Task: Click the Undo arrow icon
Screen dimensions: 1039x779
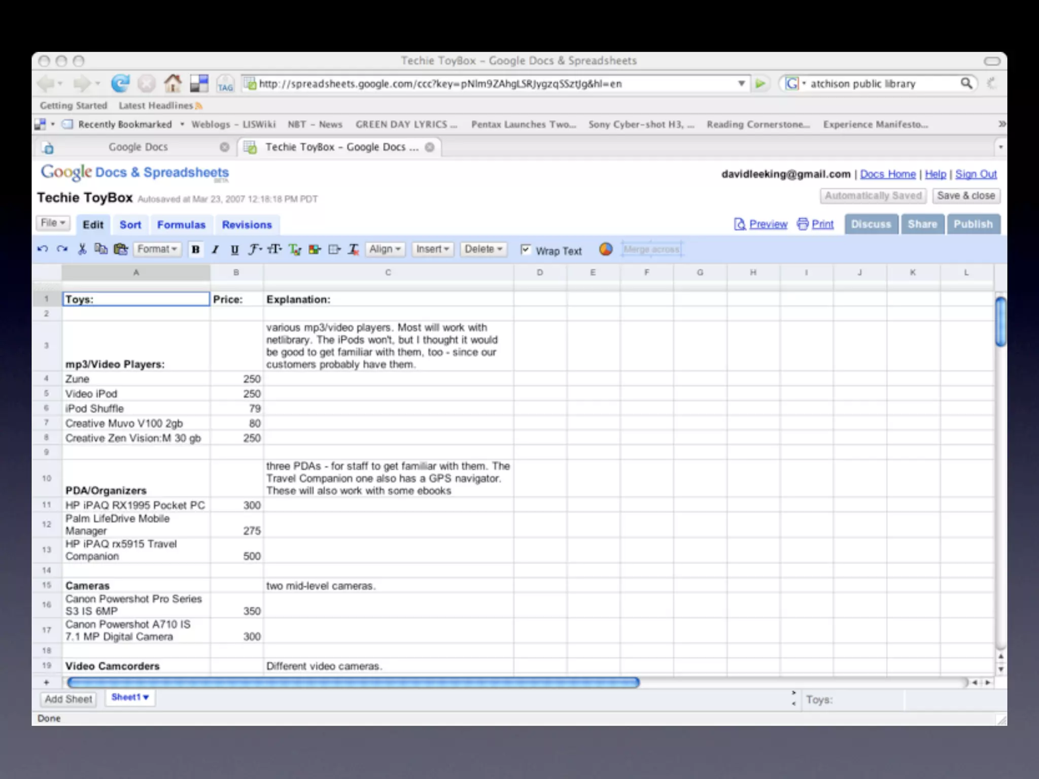Action: pos(43,249)
